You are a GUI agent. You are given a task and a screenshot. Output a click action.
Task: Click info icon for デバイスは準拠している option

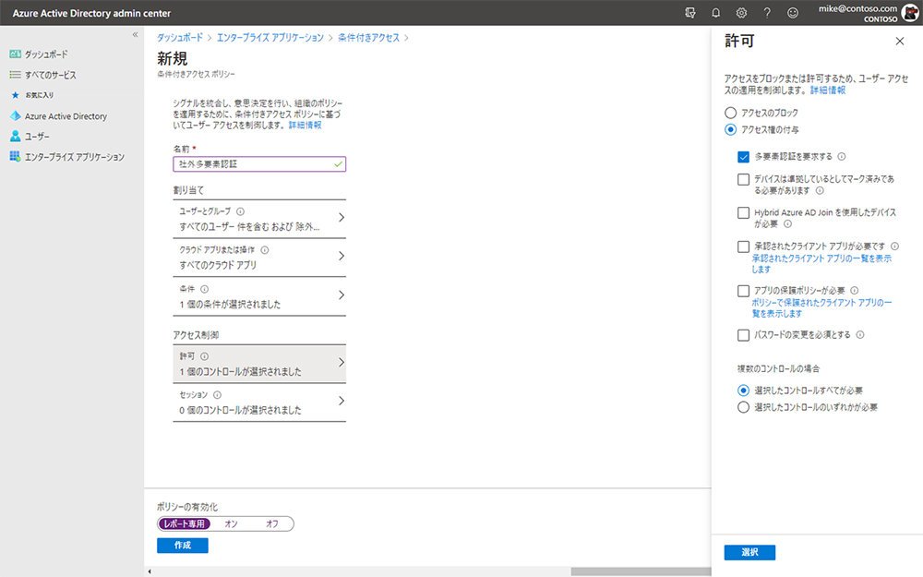point(820,191)
